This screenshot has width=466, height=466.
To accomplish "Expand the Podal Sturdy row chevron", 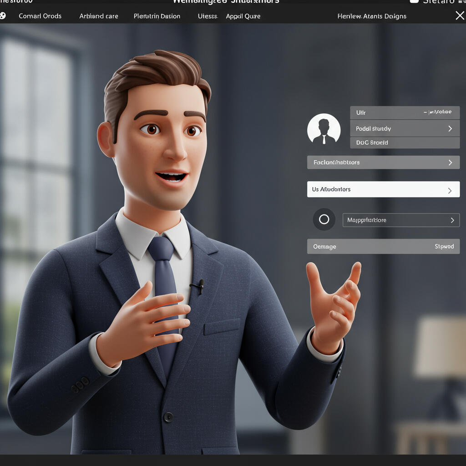I will pyautogui.click(x=450, y=129).
